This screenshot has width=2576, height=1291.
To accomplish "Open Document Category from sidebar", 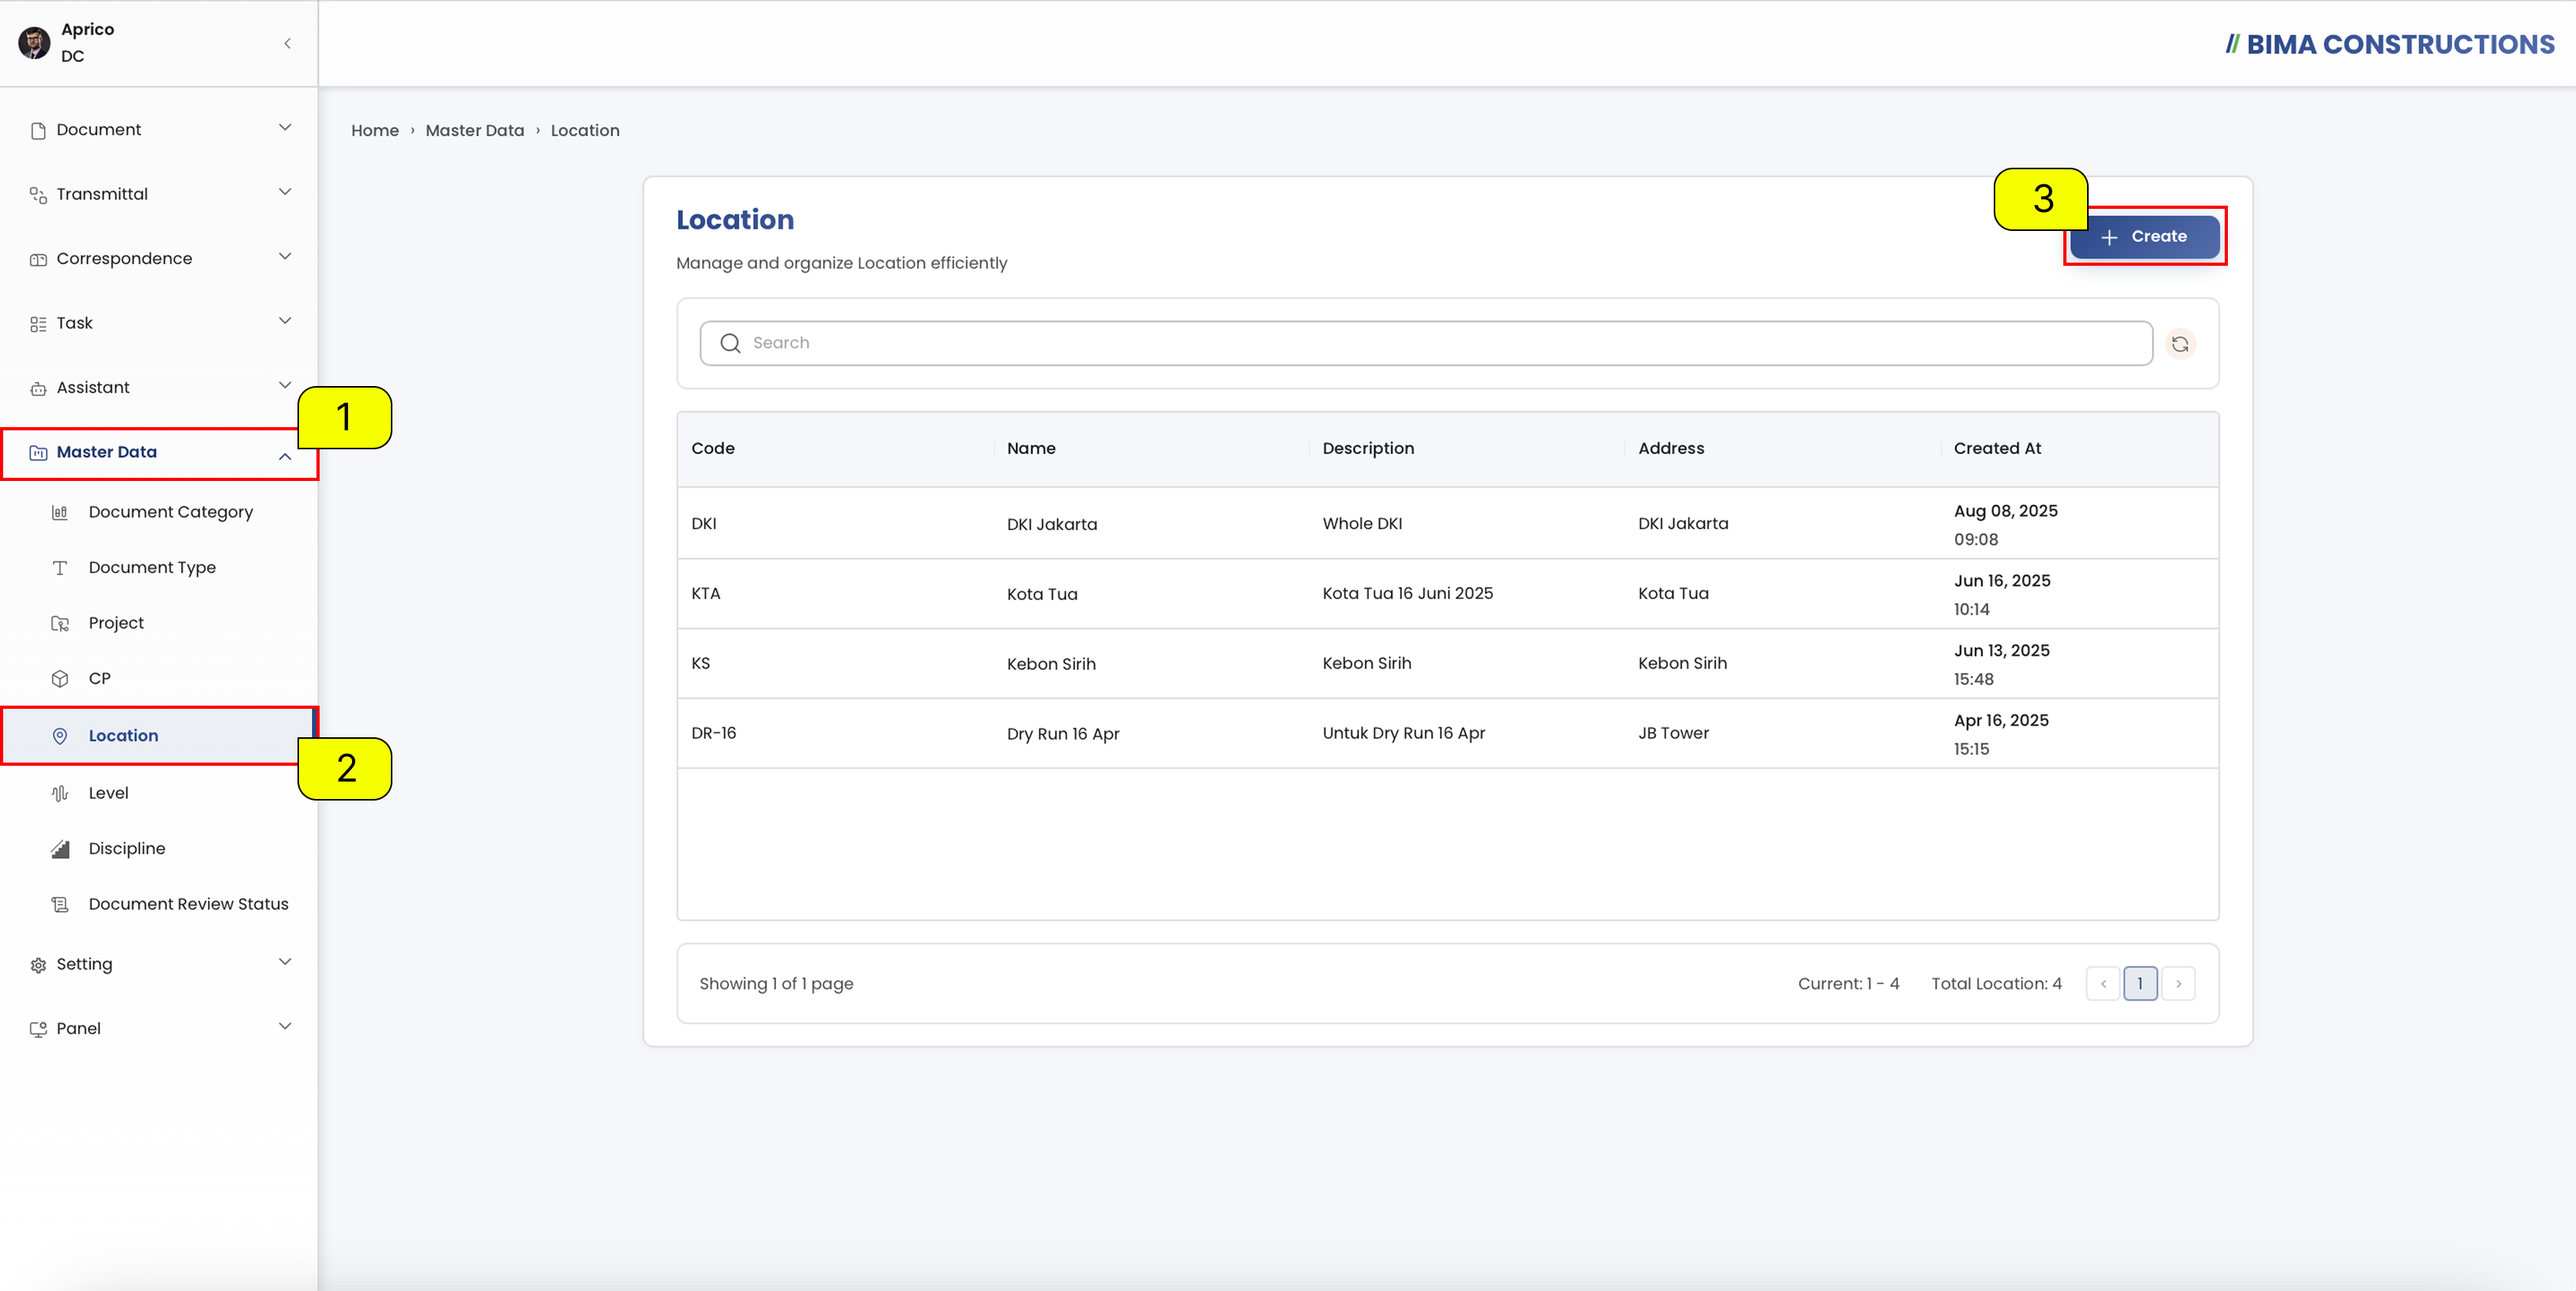I will pyautogui.click(x=170, y=512).
